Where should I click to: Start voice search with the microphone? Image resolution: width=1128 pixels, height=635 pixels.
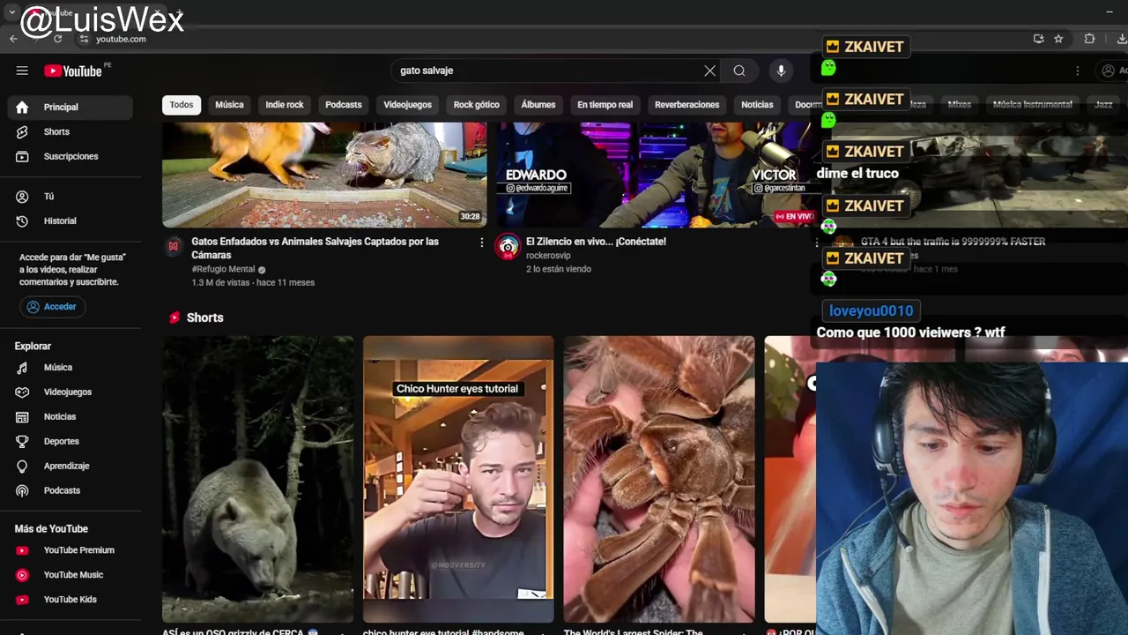coord(781,71)
